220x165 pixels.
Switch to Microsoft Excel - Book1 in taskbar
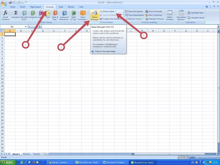[x=87, y=163]
